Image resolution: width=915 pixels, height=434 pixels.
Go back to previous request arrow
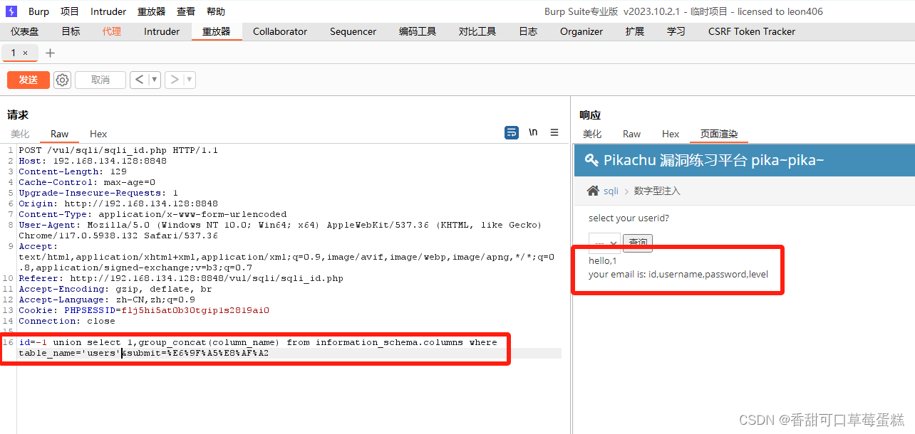point(139,80)
